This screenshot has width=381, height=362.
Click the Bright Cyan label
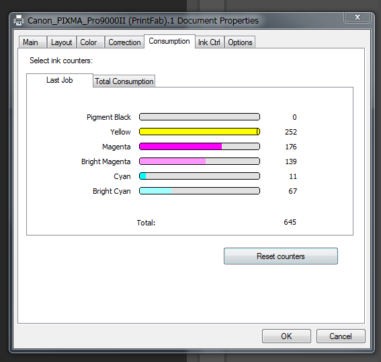(x=112, y=191)
